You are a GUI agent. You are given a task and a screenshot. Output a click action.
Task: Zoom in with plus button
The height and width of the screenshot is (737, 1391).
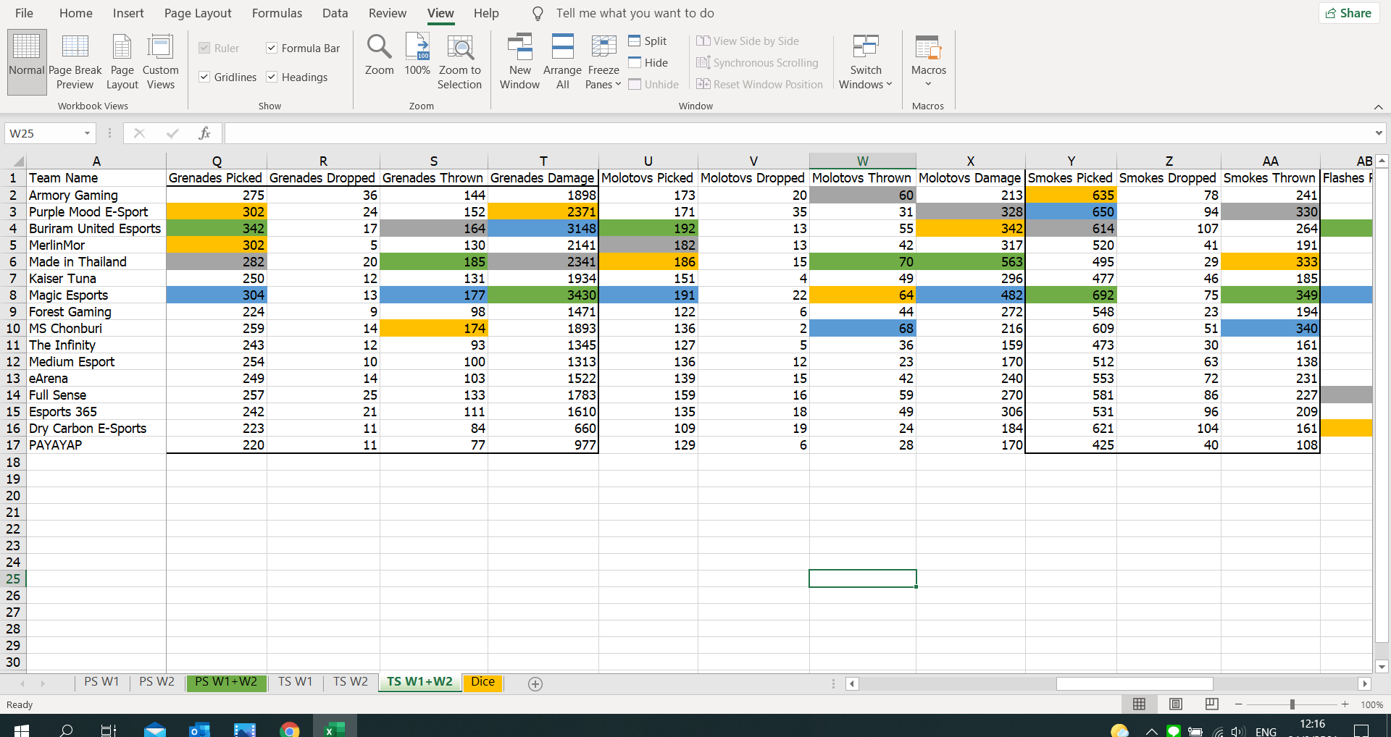[1345, 704]
